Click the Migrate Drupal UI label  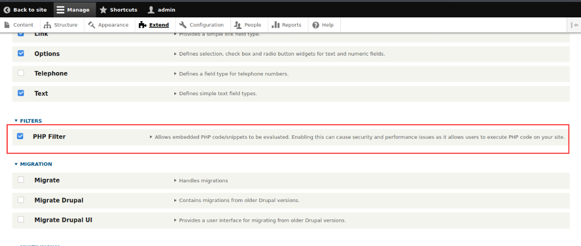pos(63,220)
